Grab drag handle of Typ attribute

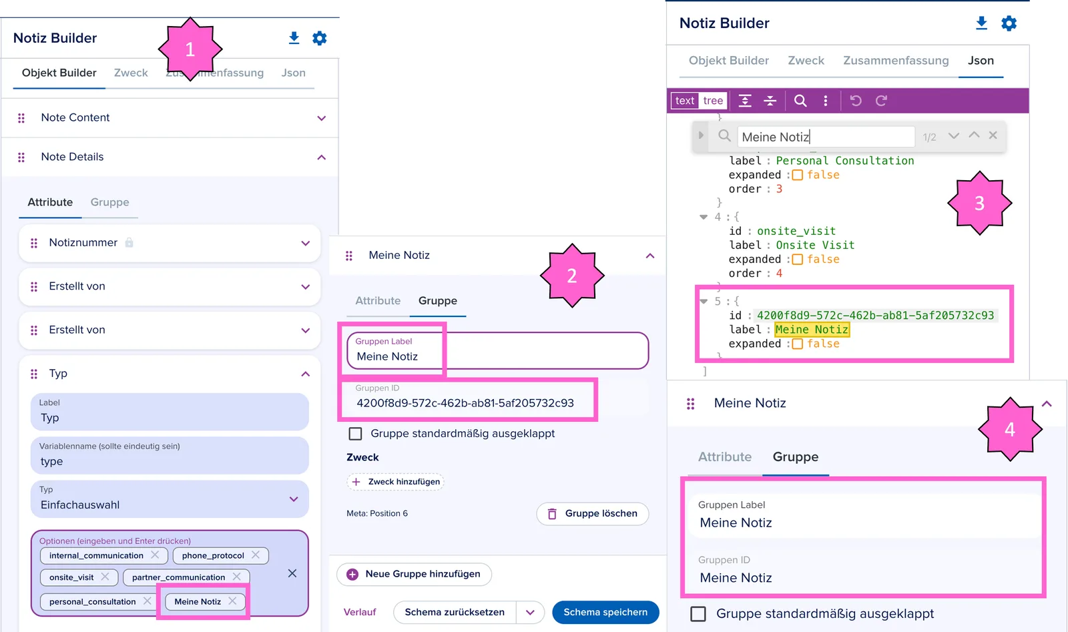(34, 374)
